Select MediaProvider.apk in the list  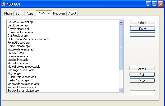pos(63,63)
